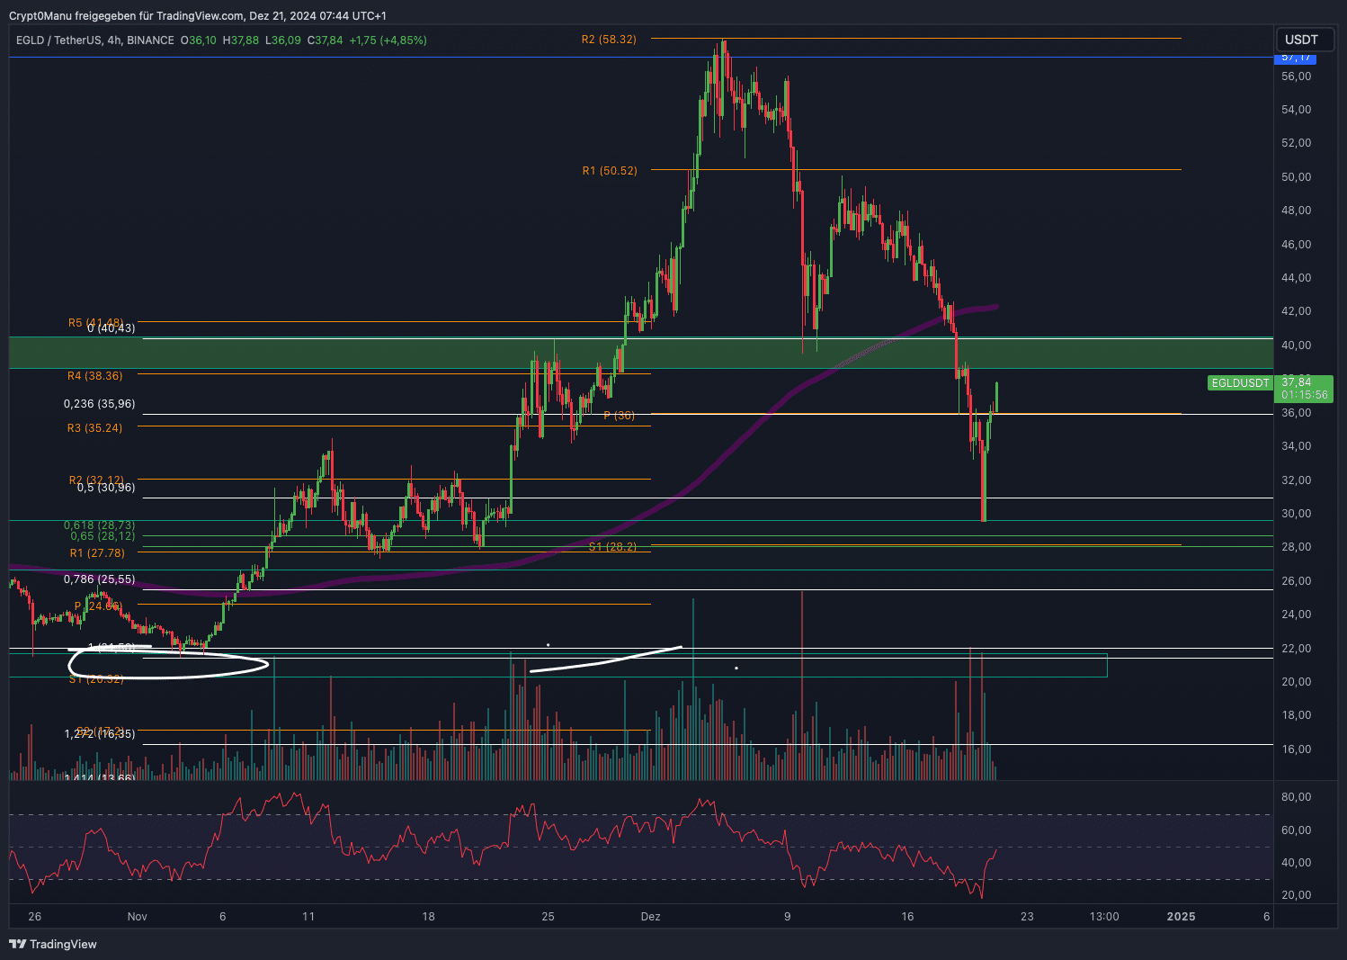Select the open value O36,10
The width and height of the screenshot is (1347, 960).
[199, 40]
